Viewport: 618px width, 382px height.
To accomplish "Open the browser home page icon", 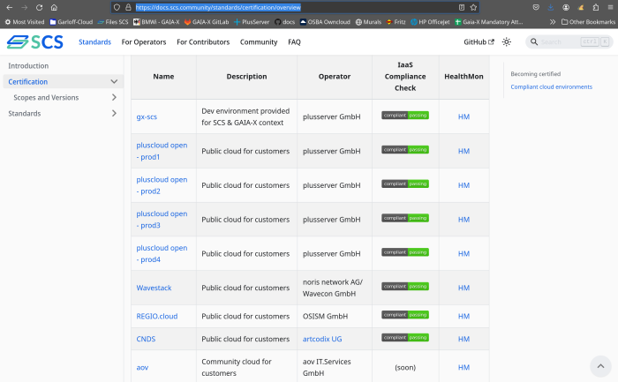I will point(54,7).
